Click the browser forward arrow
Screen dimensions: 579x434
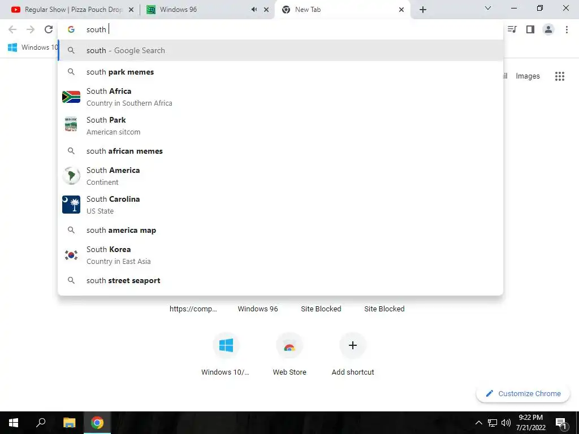[x=31, y=29]
